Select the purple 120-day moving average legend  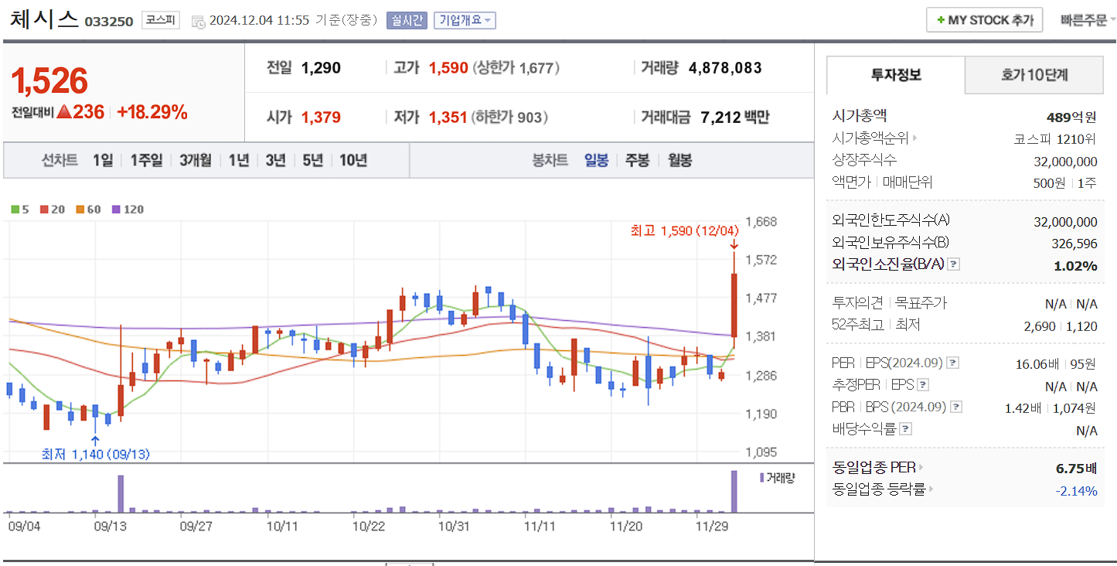pyautogui.click(x=117, y=209)
